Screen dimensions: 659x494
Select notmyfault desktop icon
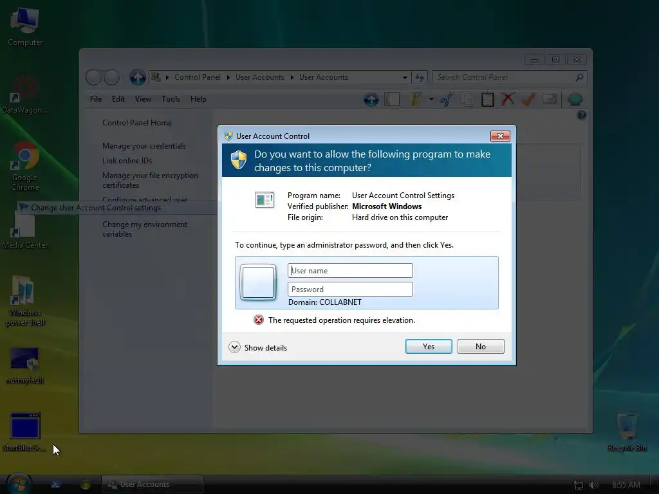pyautogui.click(x=25, y=365)
